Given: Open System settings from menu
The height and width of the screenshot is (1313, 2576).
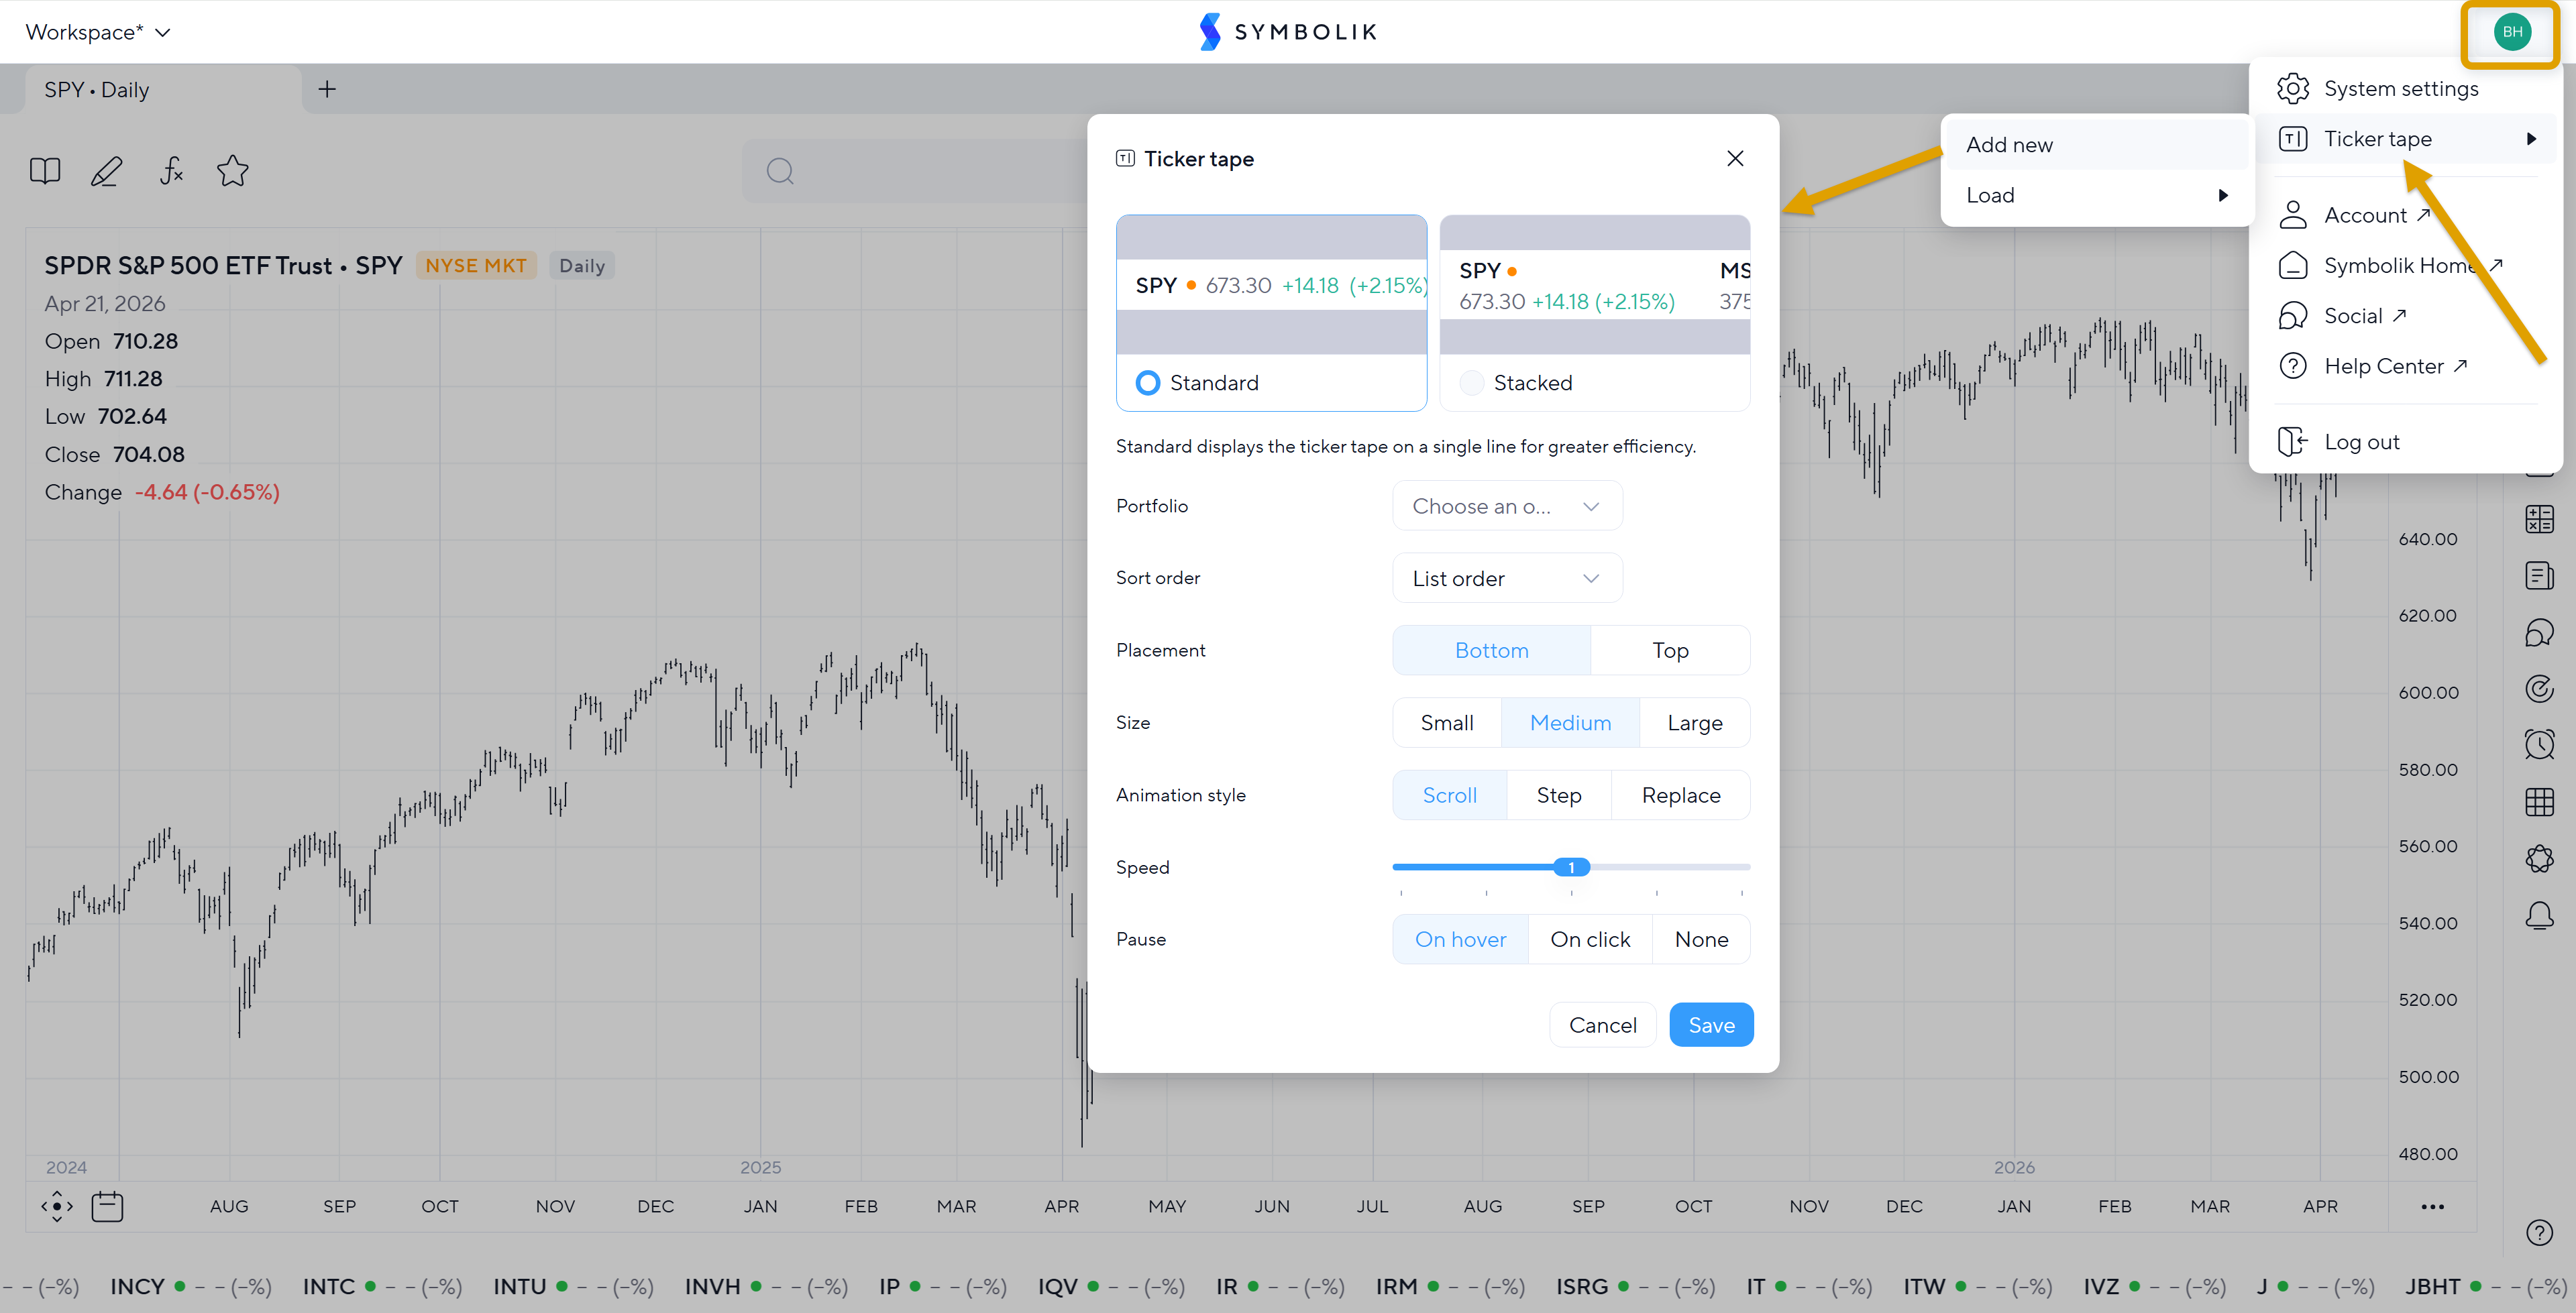Looking at the screenshot, I should (x=2400, y=89).
